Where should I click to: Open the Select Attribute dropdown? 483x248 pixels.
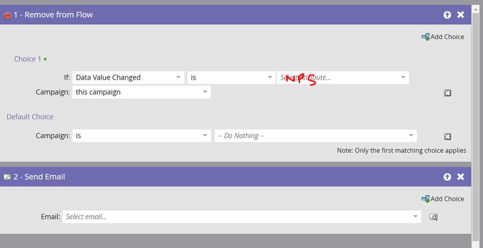(x=343, y=78)
